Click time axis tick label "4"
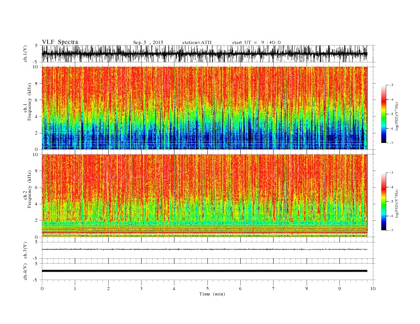This screenshot has height=324, width=420. point(174,289)
